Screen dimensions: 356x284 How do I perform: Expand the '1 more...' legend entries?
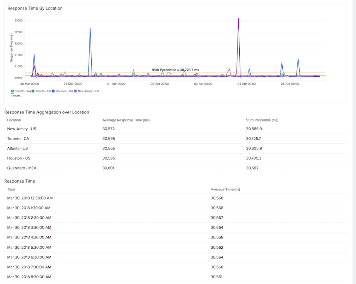(x=17, y=95)
